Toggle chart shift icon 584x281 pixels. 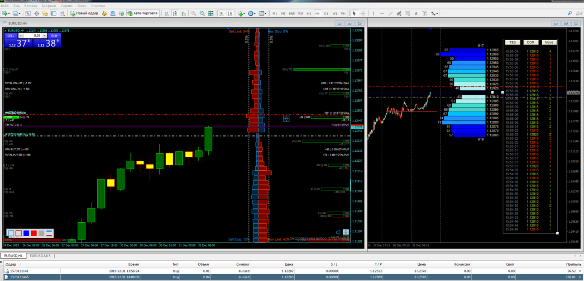230,14
